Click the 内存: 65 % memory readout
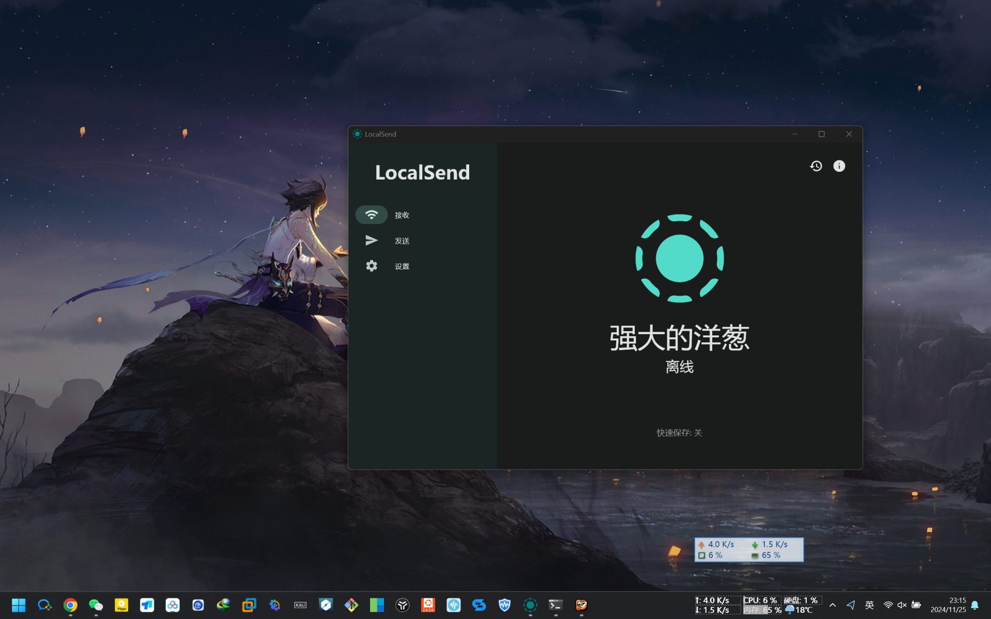The height and width of the screenshot is (619, 991). (762, 610)
